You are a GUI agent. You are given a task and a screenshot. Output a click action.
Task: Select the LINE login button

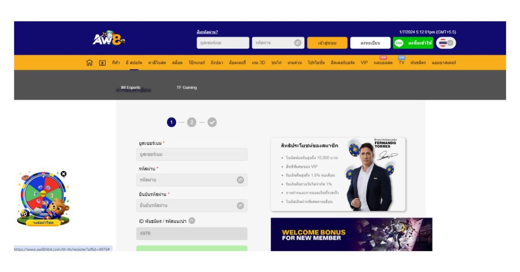click(x=413, y=43)
